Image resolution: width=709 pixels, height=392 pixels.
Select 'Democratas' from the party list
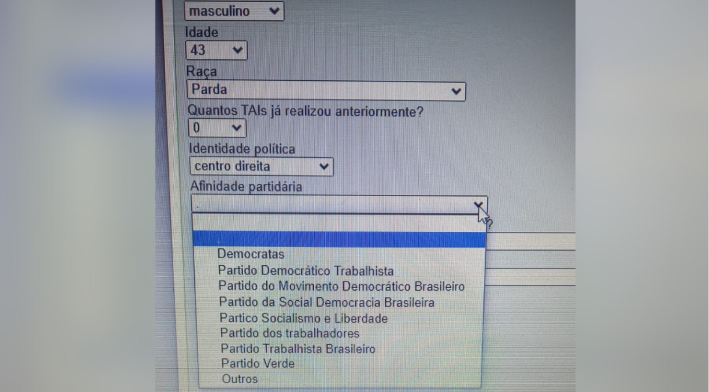(x=250, y=254)
